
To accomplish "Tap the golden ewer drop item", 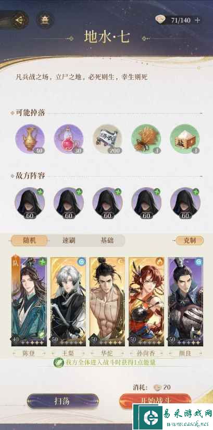I will click(x=30, y=139).
